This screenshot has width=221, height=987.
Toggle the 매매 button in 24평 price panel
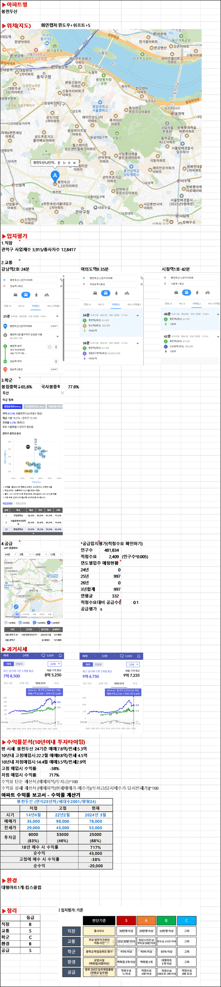[8, 664]
